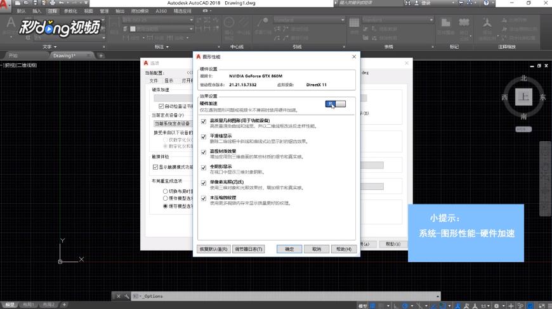Uncheck per-pixel lighting (Phong) checkbox

pyautogui.click(x=204, y=183)
